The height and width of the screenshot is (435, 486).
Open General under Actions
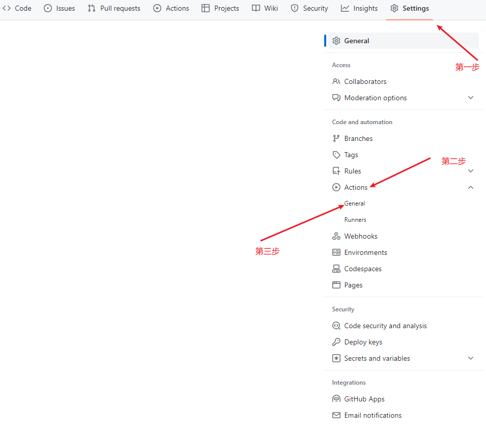pyautogui.click(x=355, y=204)
